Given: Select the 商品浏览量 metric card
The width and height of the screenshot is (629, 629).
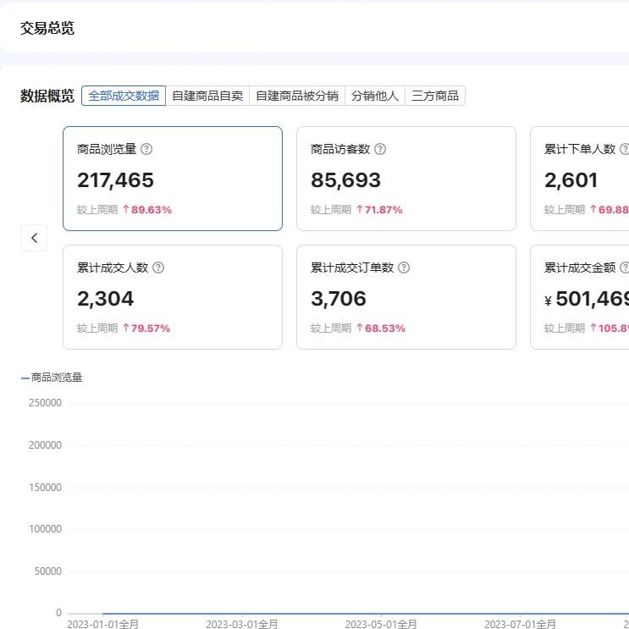Looking at the screenshot, I should (173, 179).
